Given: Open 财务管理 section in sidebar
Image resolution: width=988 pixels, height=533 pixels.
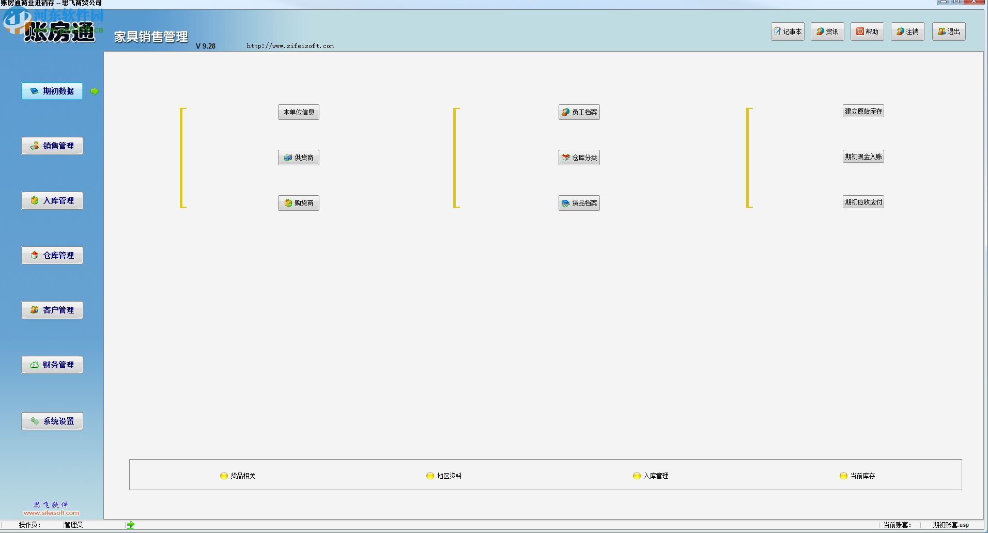Looking at the screenshot, I should (x=52, y=365).
